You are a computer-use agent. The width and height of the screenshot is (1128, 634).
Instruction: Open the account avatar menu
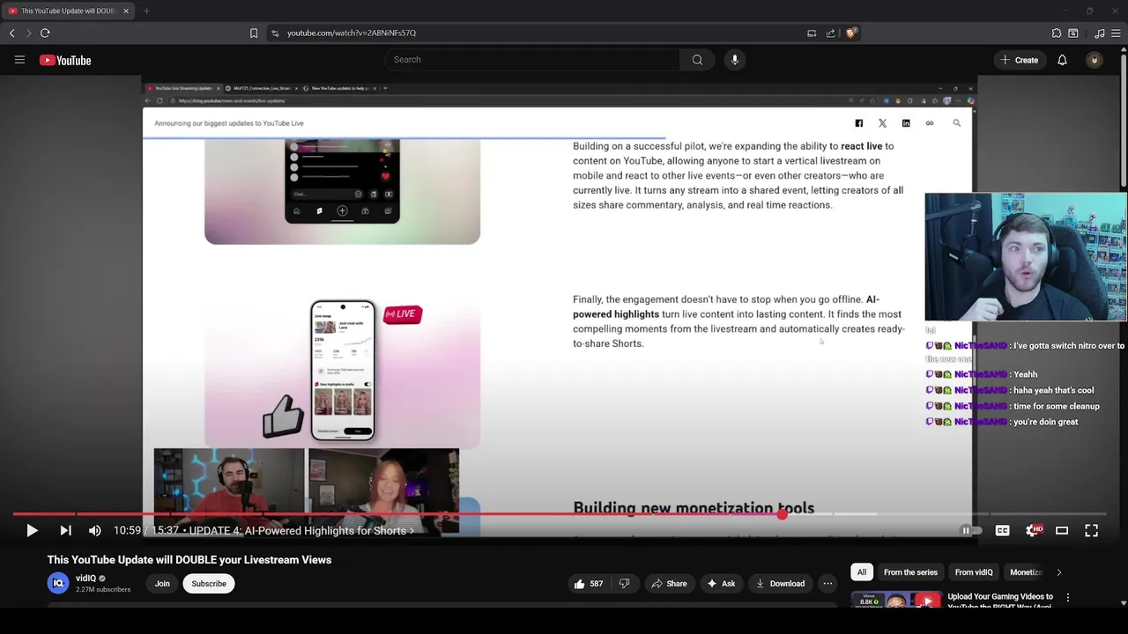1095,60
